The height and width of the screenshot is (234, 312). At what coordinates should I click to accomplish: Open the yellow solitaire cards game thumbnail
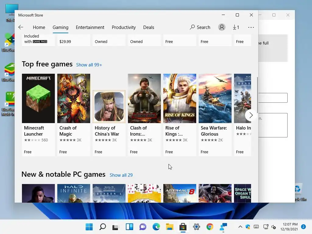pyautogui.click(x=144, y=193)
